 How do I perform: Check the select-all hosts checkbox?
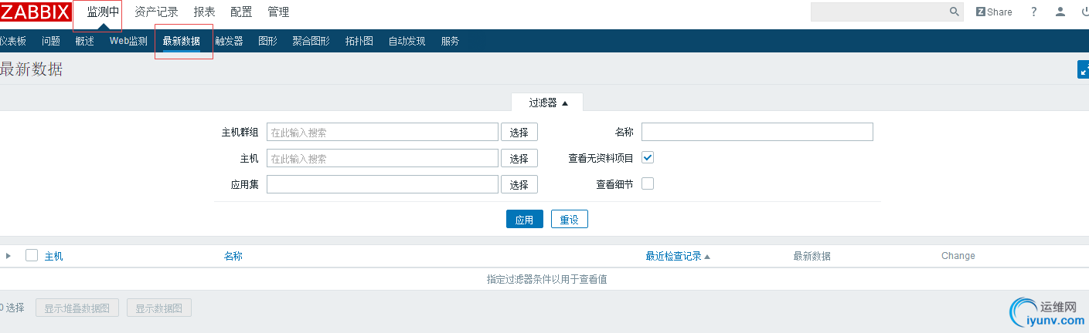point(32,255)
